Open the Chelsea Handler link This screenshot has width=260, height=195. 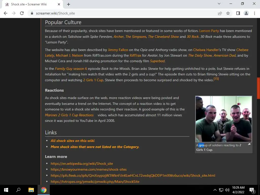(206, 50)
